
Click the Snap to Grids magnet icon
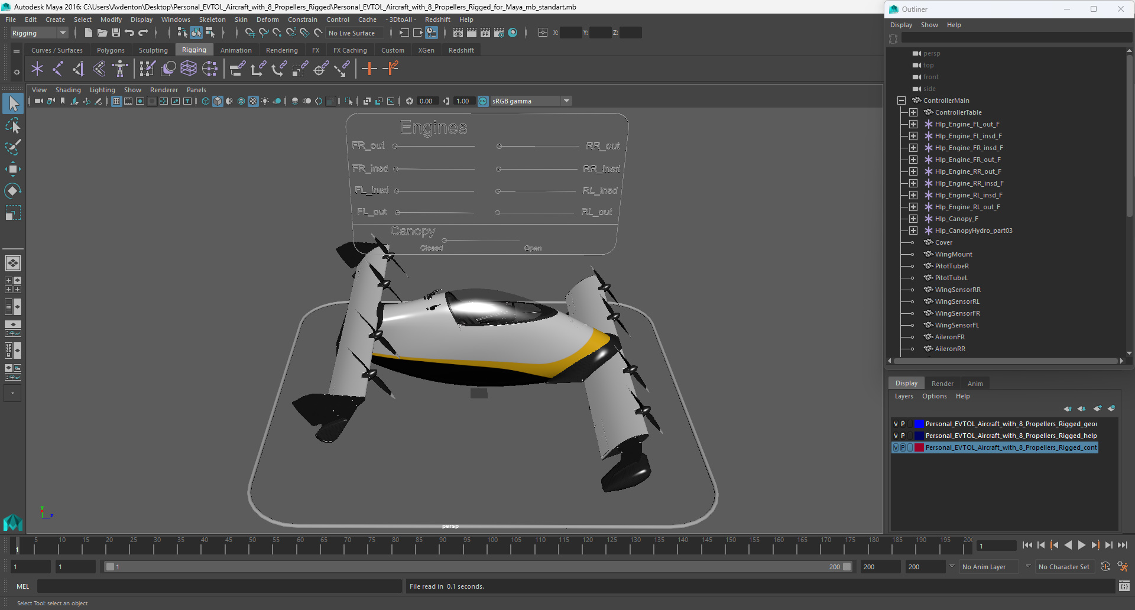pyautogui.click(x=249, y=33)
